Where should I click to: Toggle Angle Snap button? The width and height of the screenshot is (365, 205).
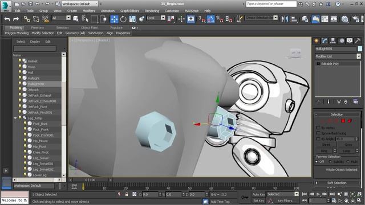(x=210, y=19)
